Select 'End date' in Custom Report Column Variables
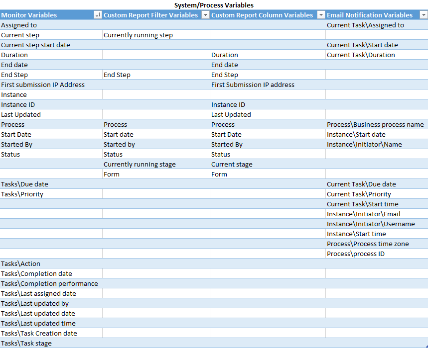 point(268,65)
